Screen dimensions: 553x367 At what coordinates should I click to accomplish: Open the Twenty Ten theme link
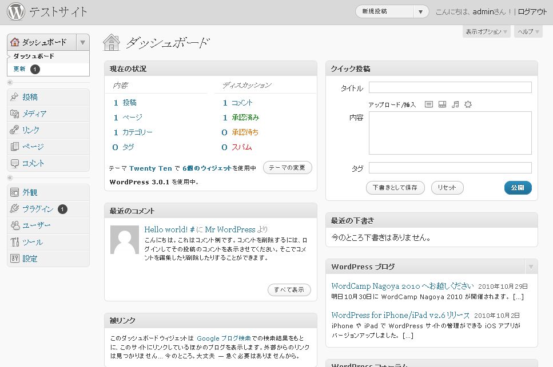point(150,168)
